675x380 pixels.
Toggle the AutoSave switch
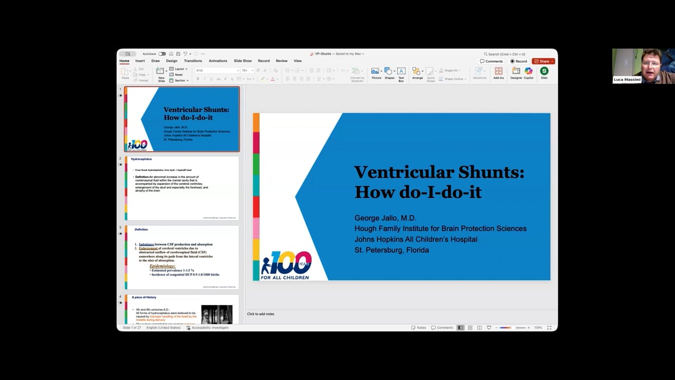(162, 54)
